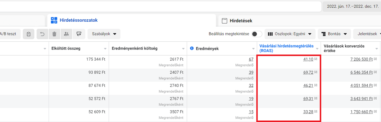
Task: Open the date range picker
Action: [351, 6]
